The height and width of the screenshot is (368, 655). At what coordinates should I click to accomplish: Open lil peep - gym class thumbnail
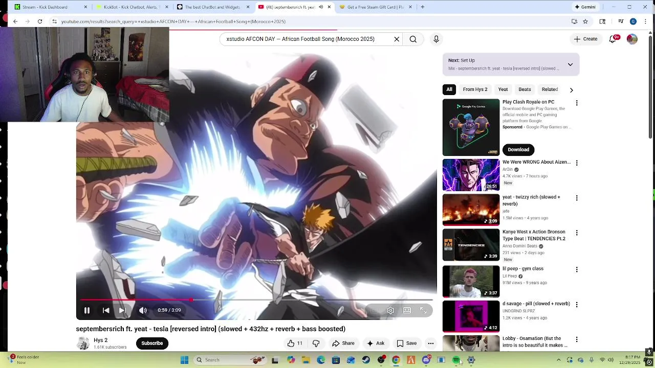pos(471,281)
